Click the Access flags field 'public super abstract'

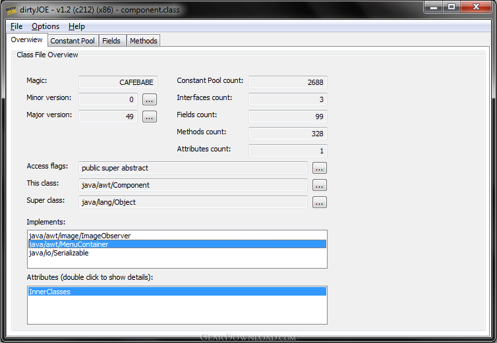(x=193, y=168)
